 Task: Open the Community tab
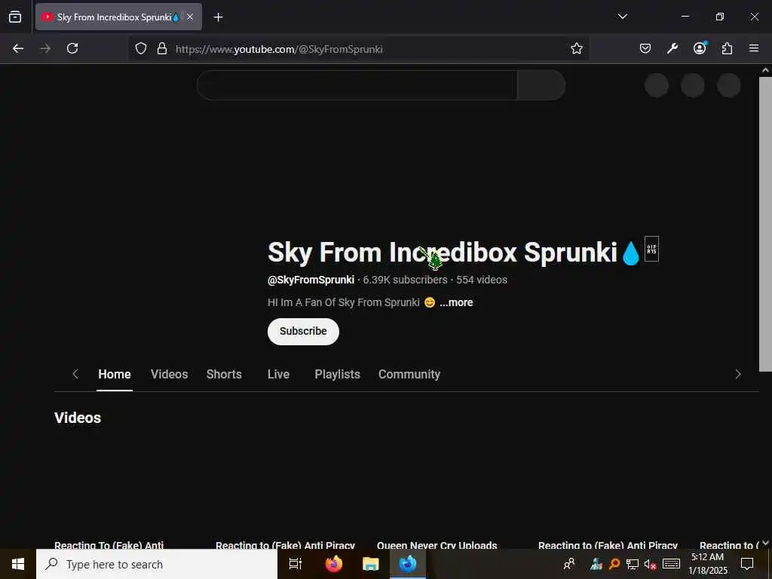click(x=409, y=374)
